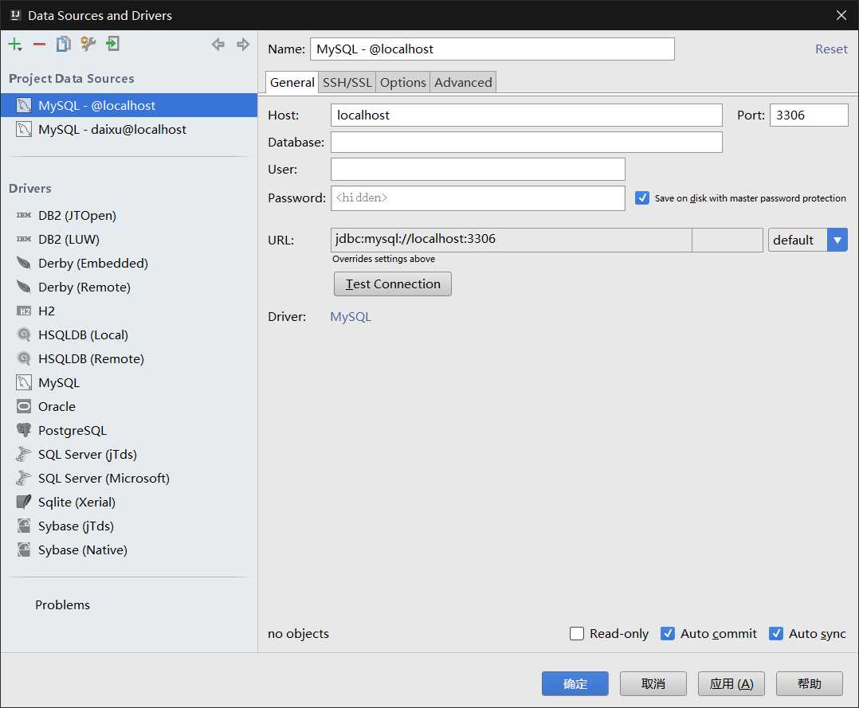Cancel with the 取消 button

(653, 683)
